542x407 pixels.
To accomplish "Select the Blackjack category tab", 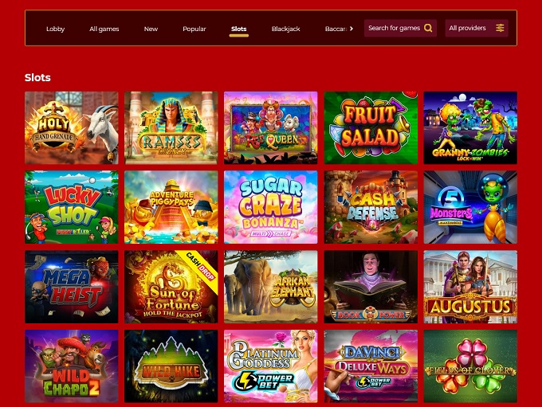I will click(x=286, y=29).
